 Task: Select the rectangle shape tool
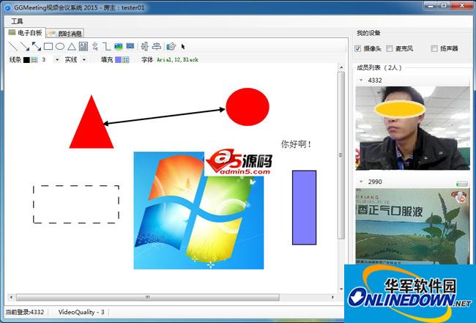coord(48,46)
